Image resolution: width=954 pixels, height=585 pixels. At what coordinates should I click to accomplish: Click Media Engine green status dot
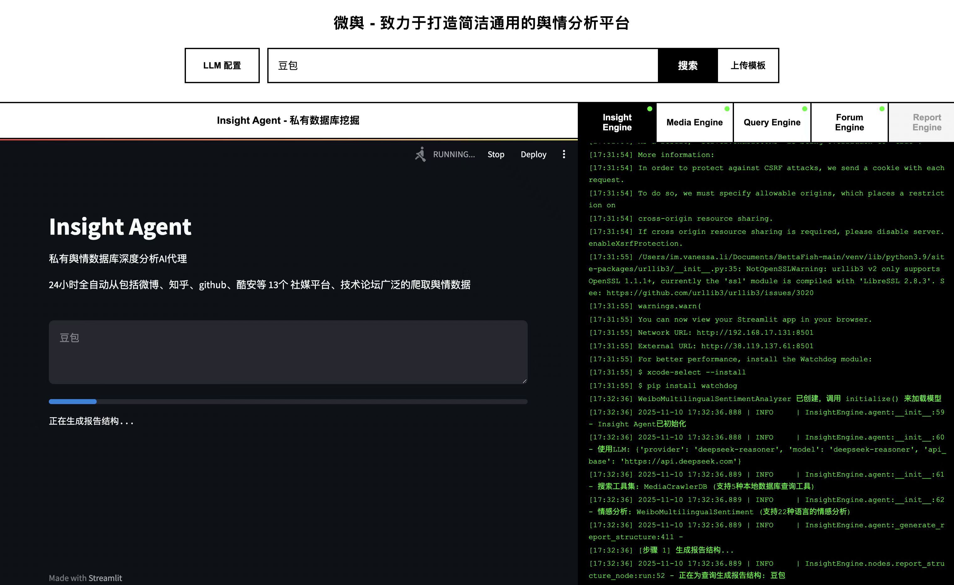click(727, 109)
